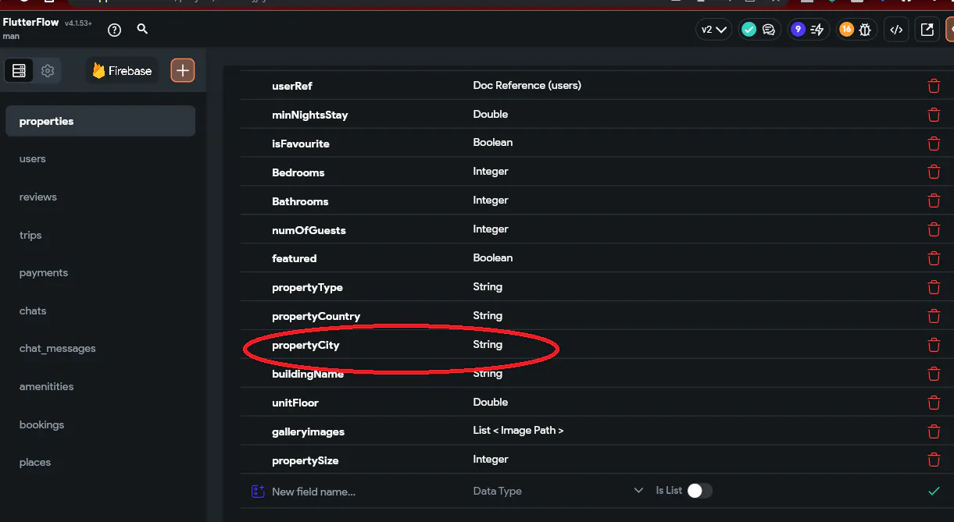
Task: Select the chat_messages collection
Action: (58, 349)
